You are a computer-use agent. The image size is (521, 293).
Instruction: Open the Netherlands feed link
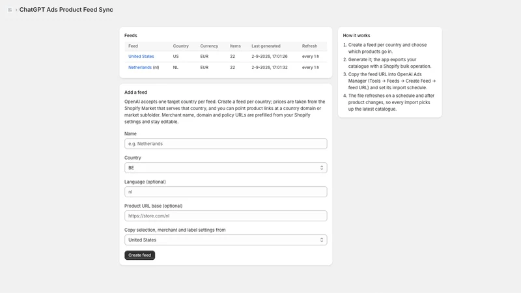click(x=140, y=68)
